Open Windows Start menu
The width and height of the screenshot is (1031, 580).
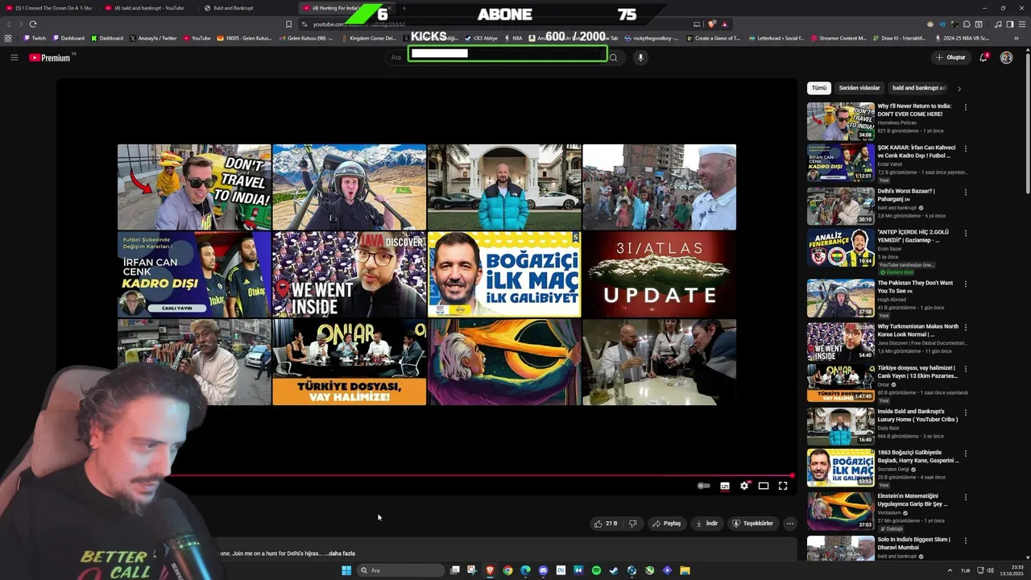346,570
